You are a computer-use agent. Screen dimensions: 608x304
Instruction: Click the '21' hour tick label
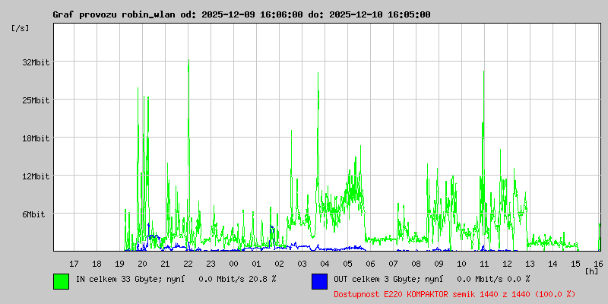pos(165,264)
